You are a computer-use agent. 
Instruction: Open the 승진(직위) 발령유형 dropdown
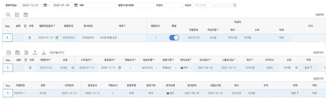tap(156, 68)
